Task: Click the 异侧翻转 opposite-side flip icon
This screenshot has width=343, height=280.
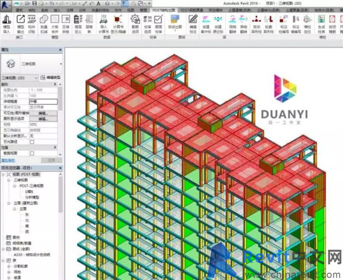Action: pos(243,19)
